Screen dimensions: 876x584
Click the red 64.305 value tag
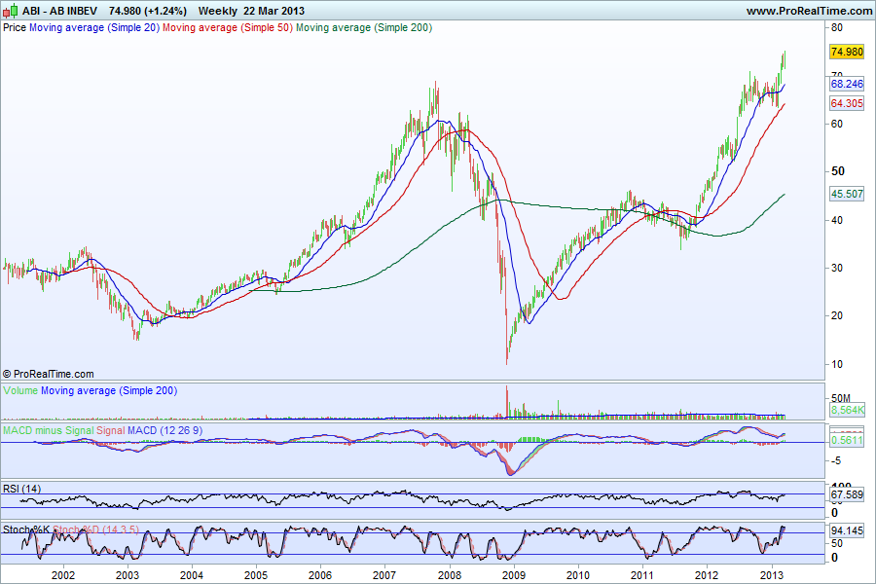847,103
